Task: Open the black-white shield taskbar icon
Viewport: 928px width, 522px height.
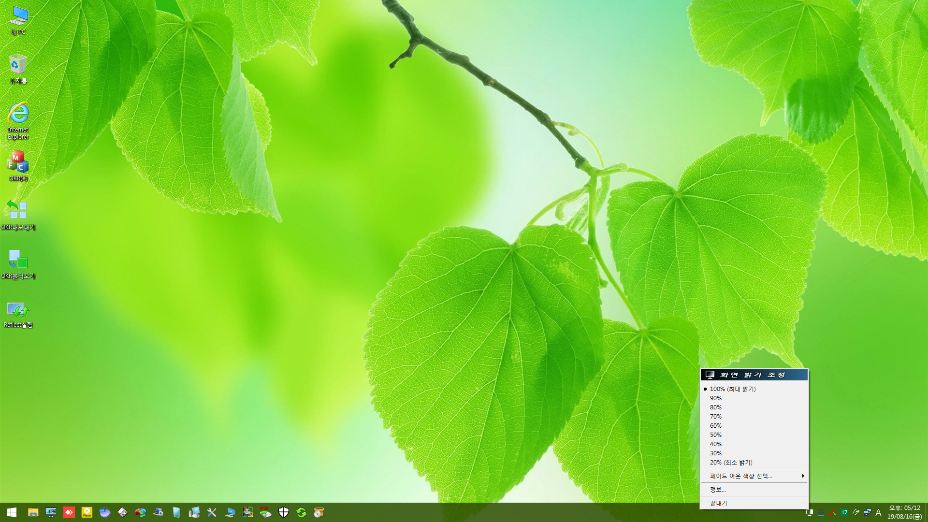Action: click(284, 512)
